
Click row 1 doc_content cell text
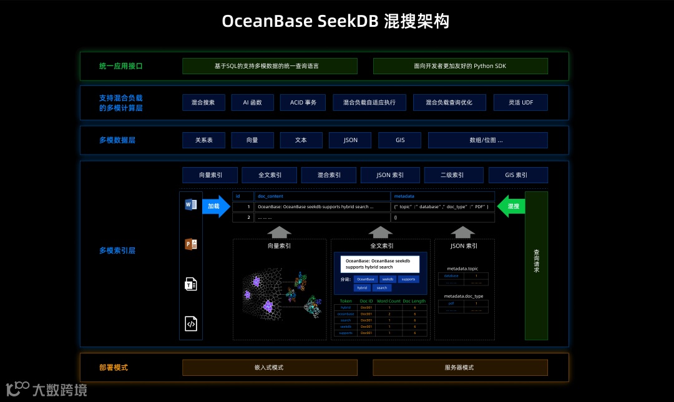(316, 206)
